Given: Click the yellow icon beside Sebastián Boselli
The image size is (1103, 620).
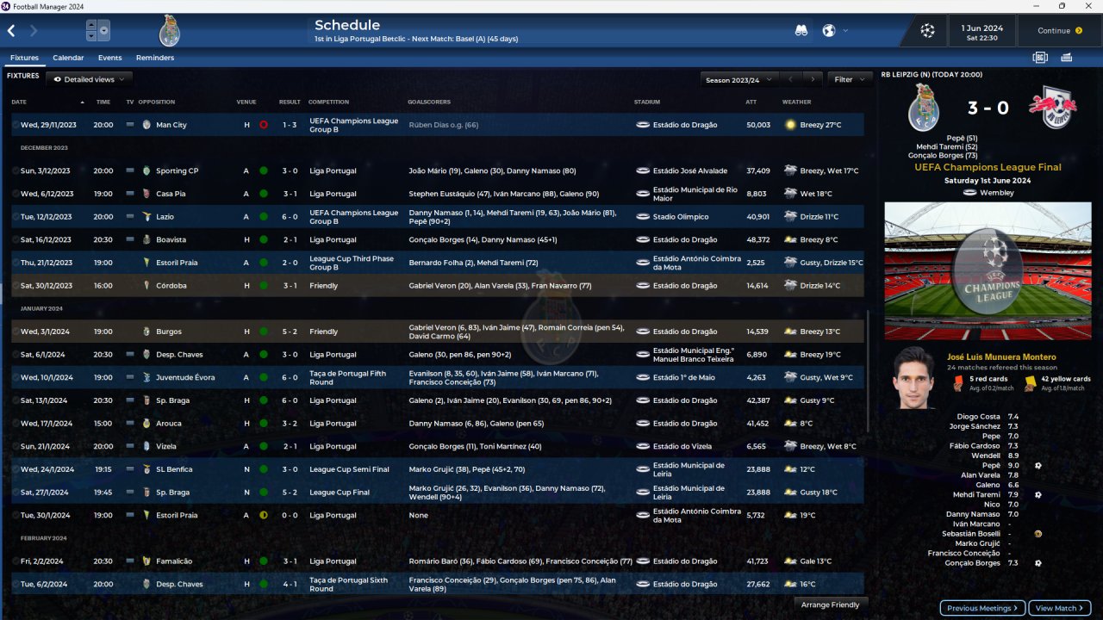Looking at the screenshot, I should [x=1038, y=534].
